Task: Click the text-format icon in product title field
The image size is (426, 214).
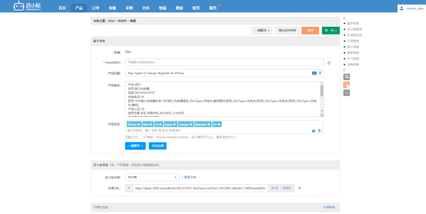Action: coord(320,73)
